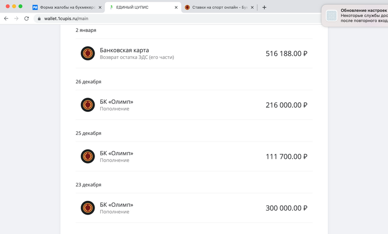The width and height of the screenshot is (388, 234).
Task: Open the 'Банковская карта' transaction
Action: pos(194,53)
